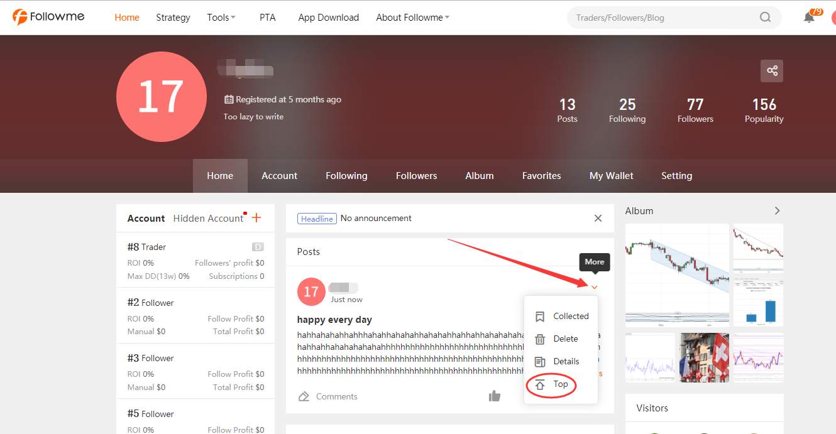Click the Headline tag label

317,219
